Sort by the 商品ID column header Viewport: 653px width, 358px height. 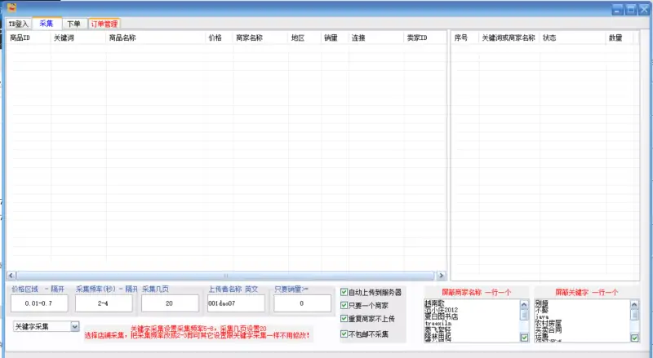(x=29, y=38)
